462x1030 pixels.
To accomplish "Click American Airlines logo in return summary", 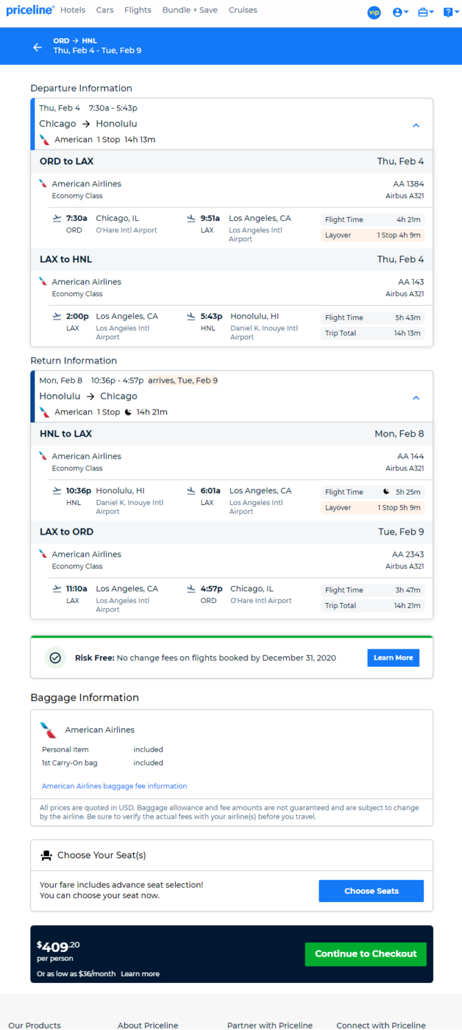I will coord(45,412).
